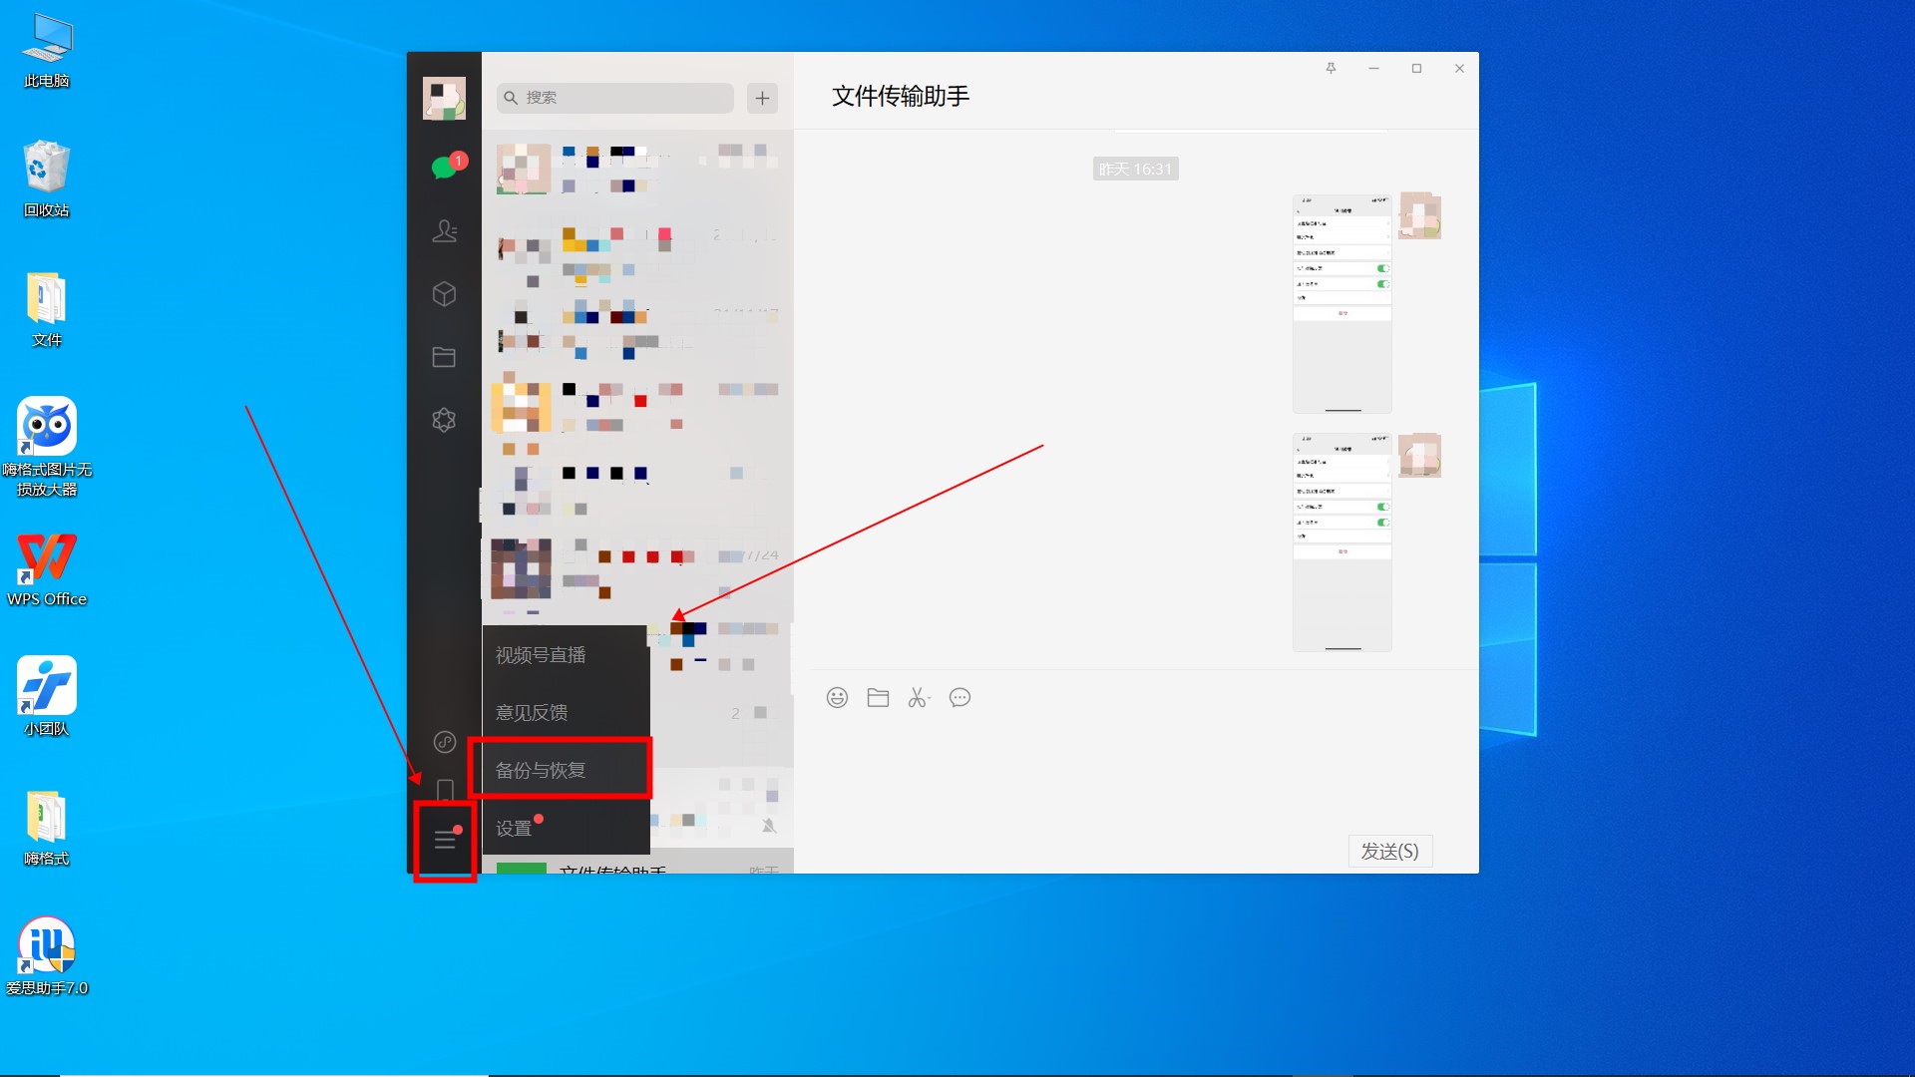Open the Chats tab with unread badge
1915x1077 pixels.
tap(445, 168)
